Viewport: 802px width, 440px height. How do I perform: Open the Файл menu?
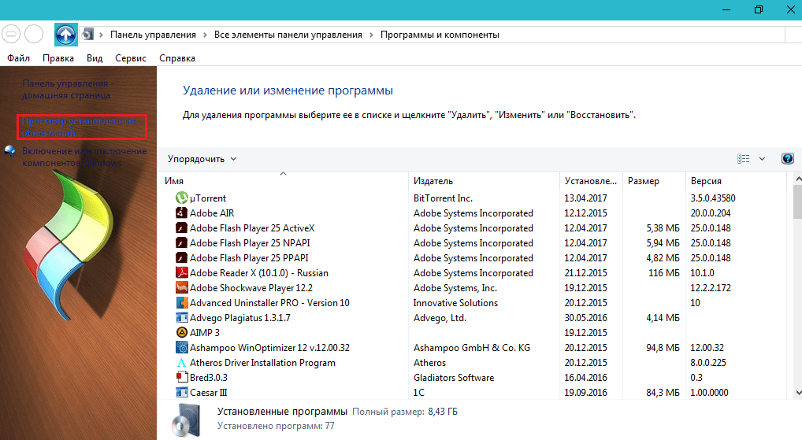coord(18,58)
